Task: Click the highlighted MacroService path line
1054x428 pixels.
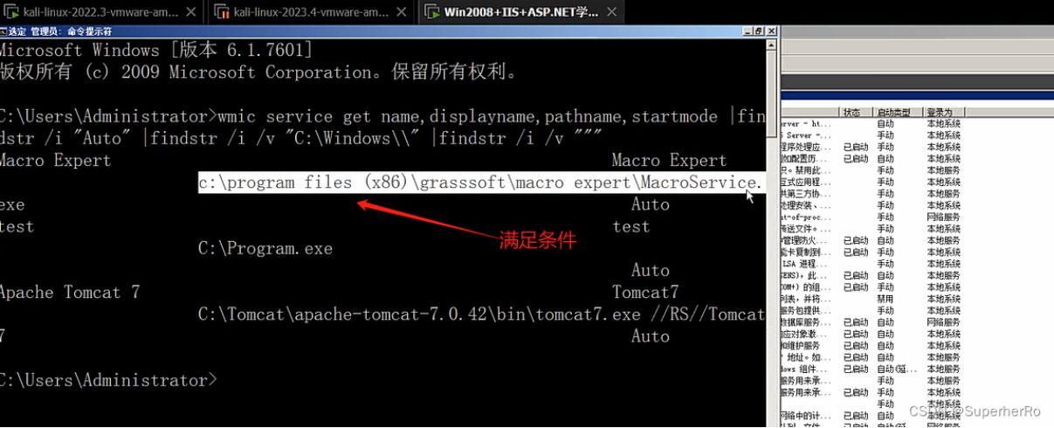Action: point(481,182)
